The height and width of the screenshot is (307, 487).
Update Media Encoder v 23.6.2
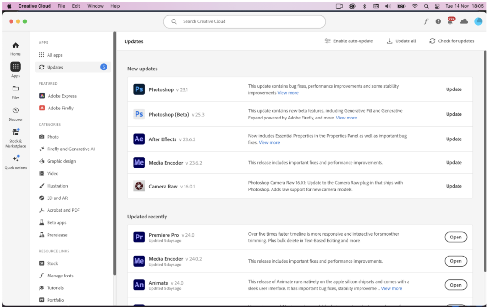point(454,162)
